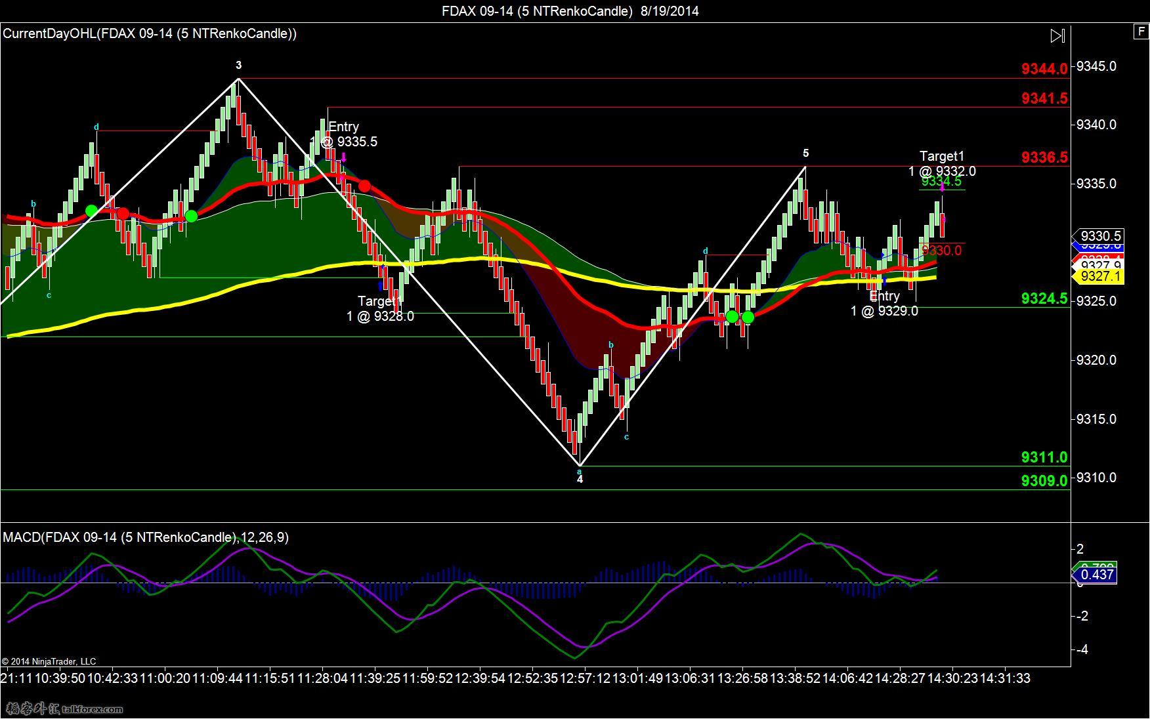Click the magenta arrow at the 9335.5 entry

click(x=343, y=157)
